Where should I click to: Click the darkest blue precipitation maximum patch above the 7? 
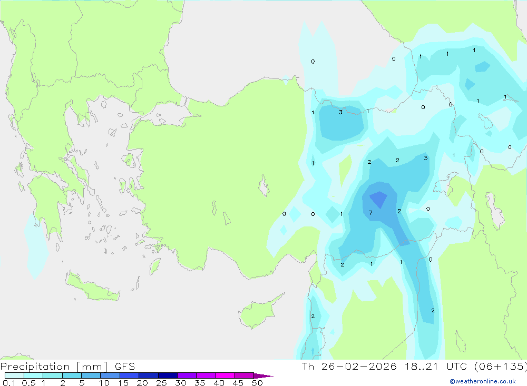[x=379, y=199]
